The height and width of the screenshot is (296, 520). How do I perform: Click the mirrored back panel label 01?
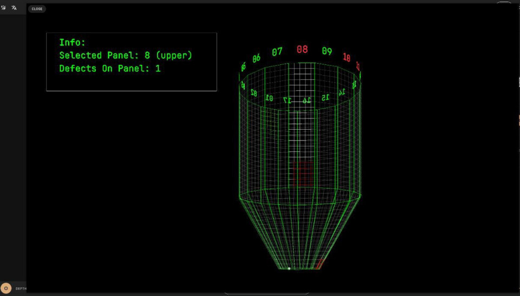tap(269, 98)
